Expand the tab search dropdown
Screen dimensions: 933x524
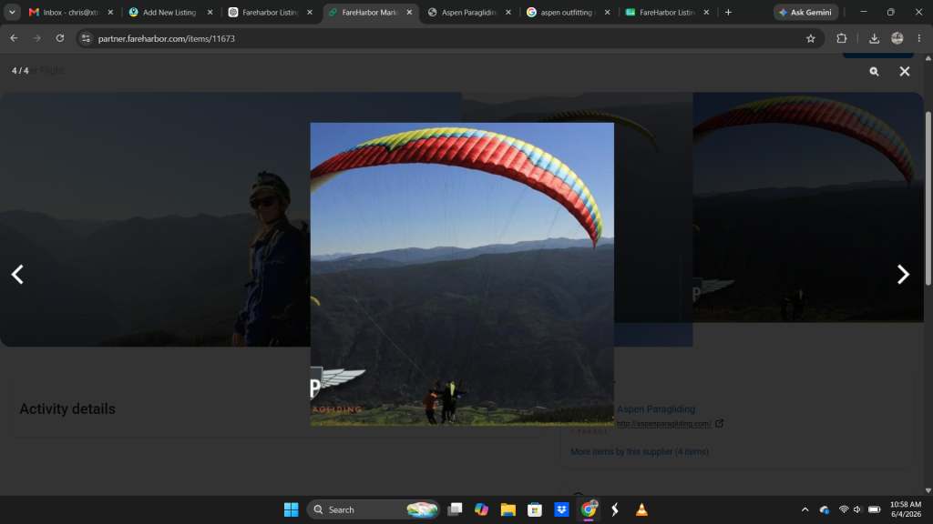click(x=12, y=12)
